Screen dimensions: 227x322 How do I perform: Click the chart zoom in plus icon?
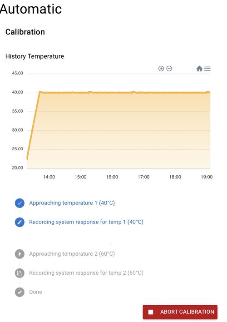[161, 69]
